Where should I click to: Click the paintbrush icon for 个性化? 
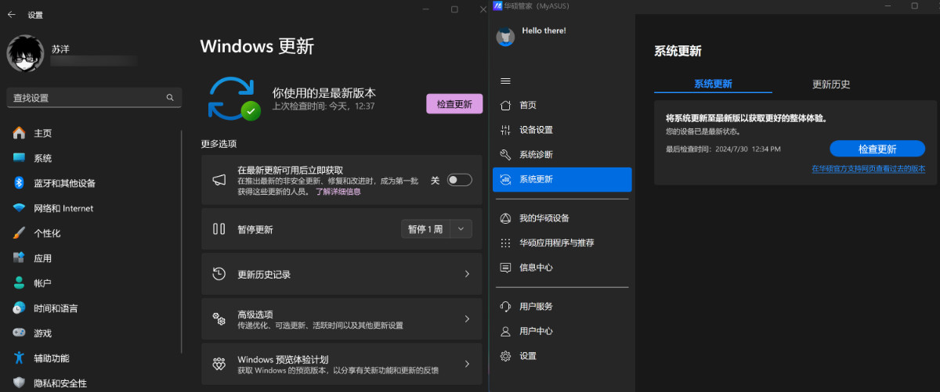[x=19, y=233]
